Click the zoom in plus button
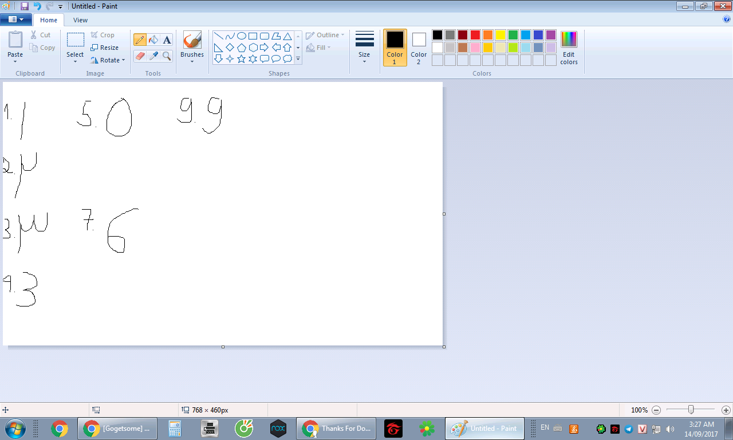This screenshot has width=733, height=440. [726, 410]
